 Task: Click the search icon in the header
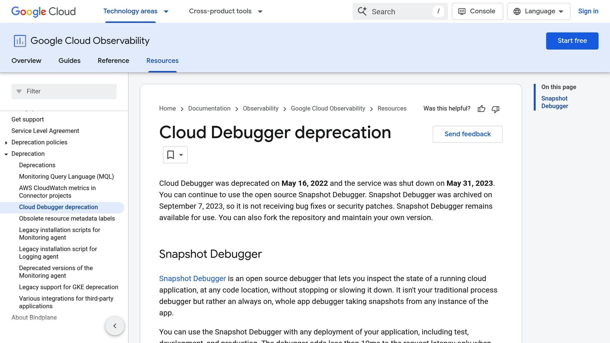click(x=362, y=11)
